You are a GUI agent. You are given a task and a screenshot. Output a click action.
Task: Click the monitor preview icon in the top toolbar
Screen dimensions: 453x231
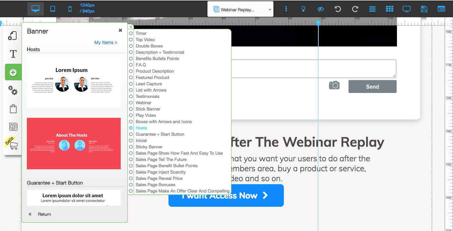tap(407, 9)
